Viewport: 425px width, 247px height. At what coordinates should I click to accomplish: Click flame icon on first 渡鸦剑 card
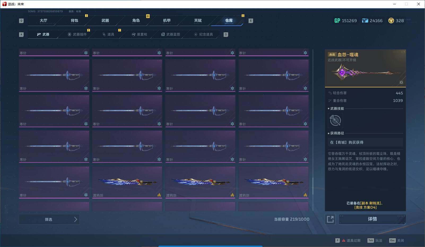pyautogui.click(x=159, y=195)
